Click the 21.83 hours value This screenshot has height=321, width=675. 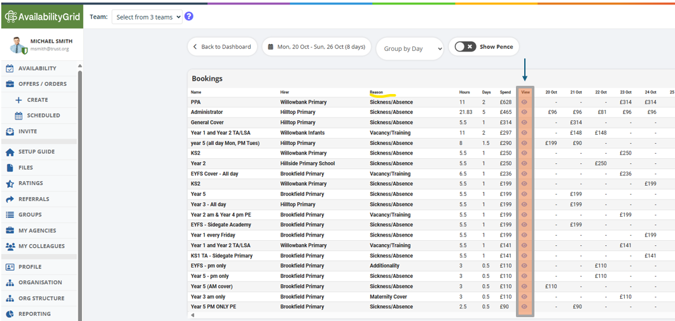(466, 113)
